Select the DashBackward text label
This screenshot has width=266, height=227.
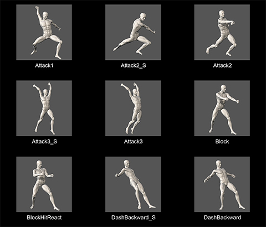pos(222,218)
